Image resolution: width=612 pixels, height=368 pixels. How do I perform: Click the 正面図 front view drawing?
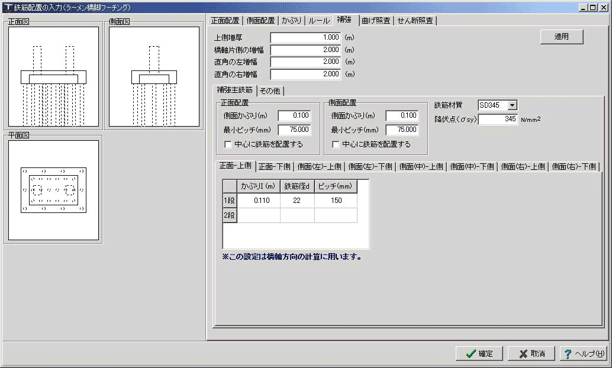point(54,76)
